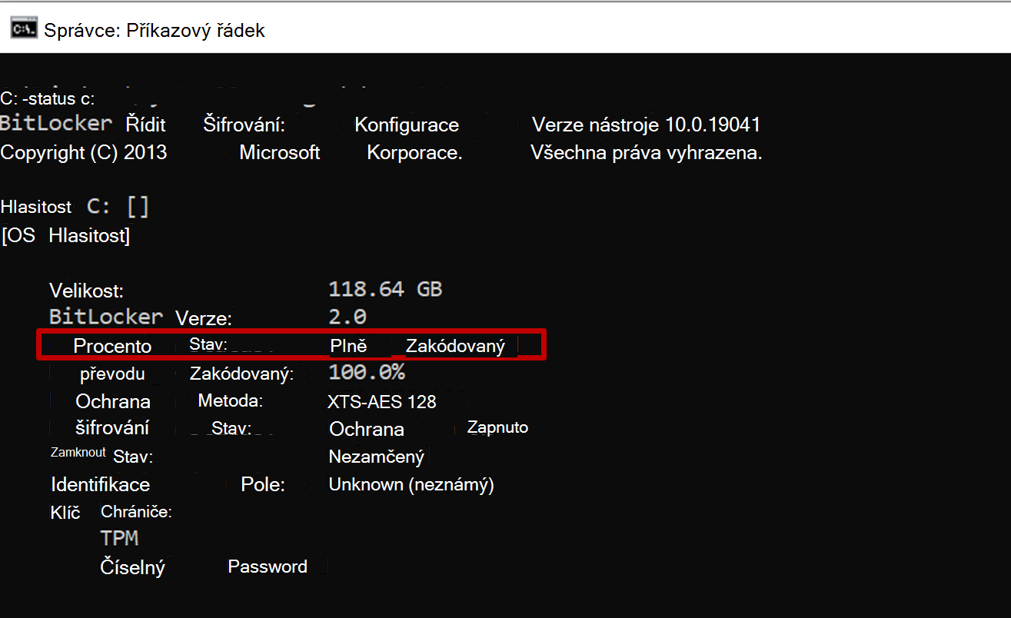
Task: Click the command prompt icon in title bar
Action: (x=23, y=29)
